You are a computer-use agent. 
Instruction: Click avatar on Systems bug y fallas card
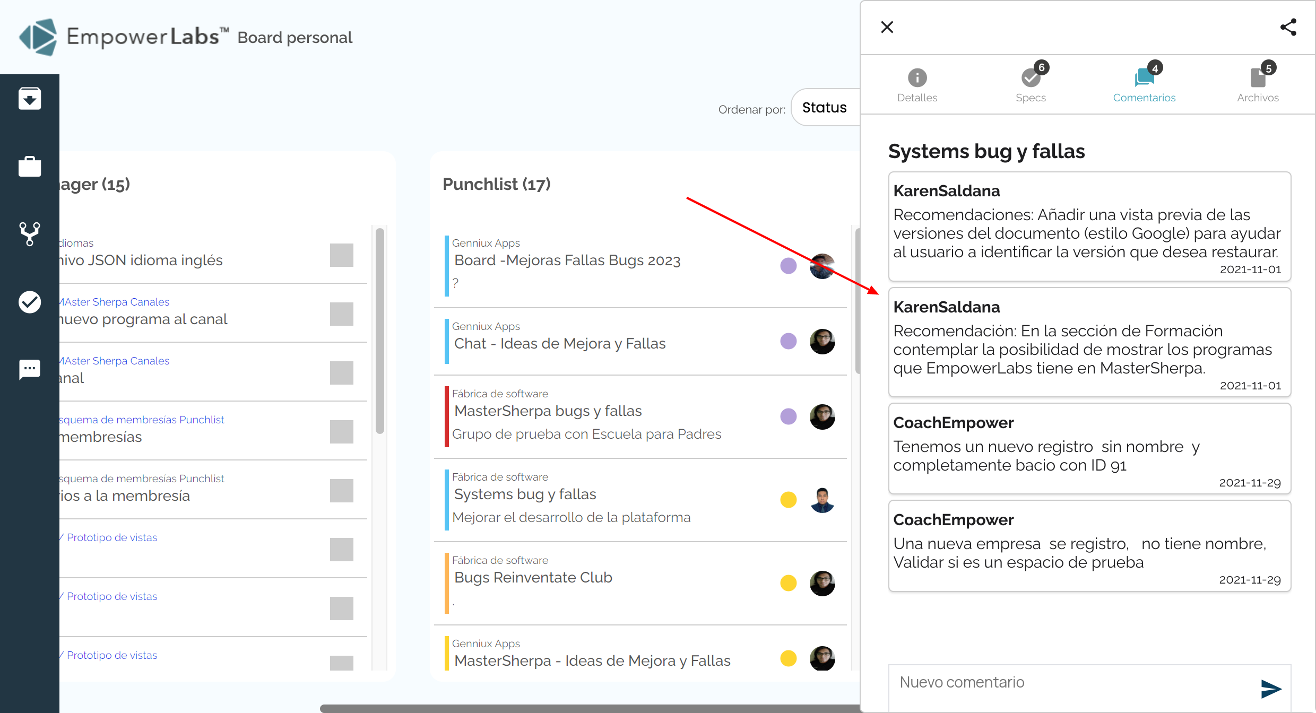coord(822,500)
